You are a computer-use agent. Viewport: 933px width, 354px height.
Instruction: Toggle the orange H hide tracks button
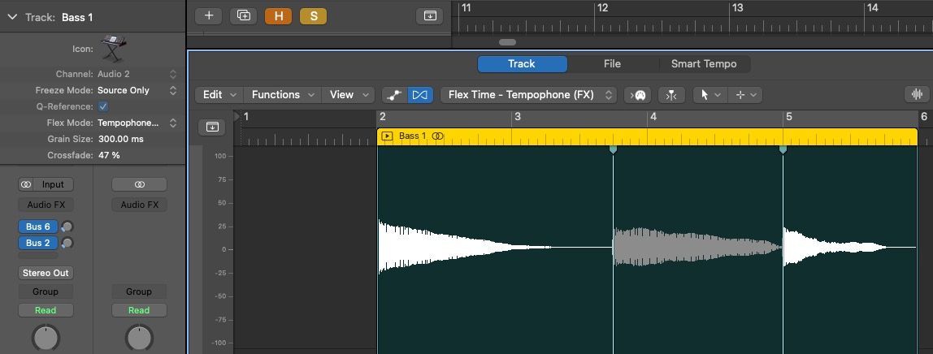(279, 16)
